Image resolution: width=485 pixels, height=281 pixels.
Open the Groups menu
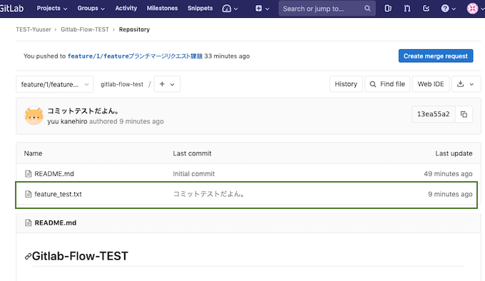(91, 9)
